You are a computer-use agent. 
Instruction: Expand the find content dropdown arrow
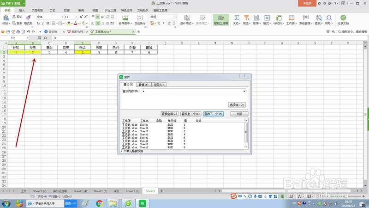[x=244, y=91]
